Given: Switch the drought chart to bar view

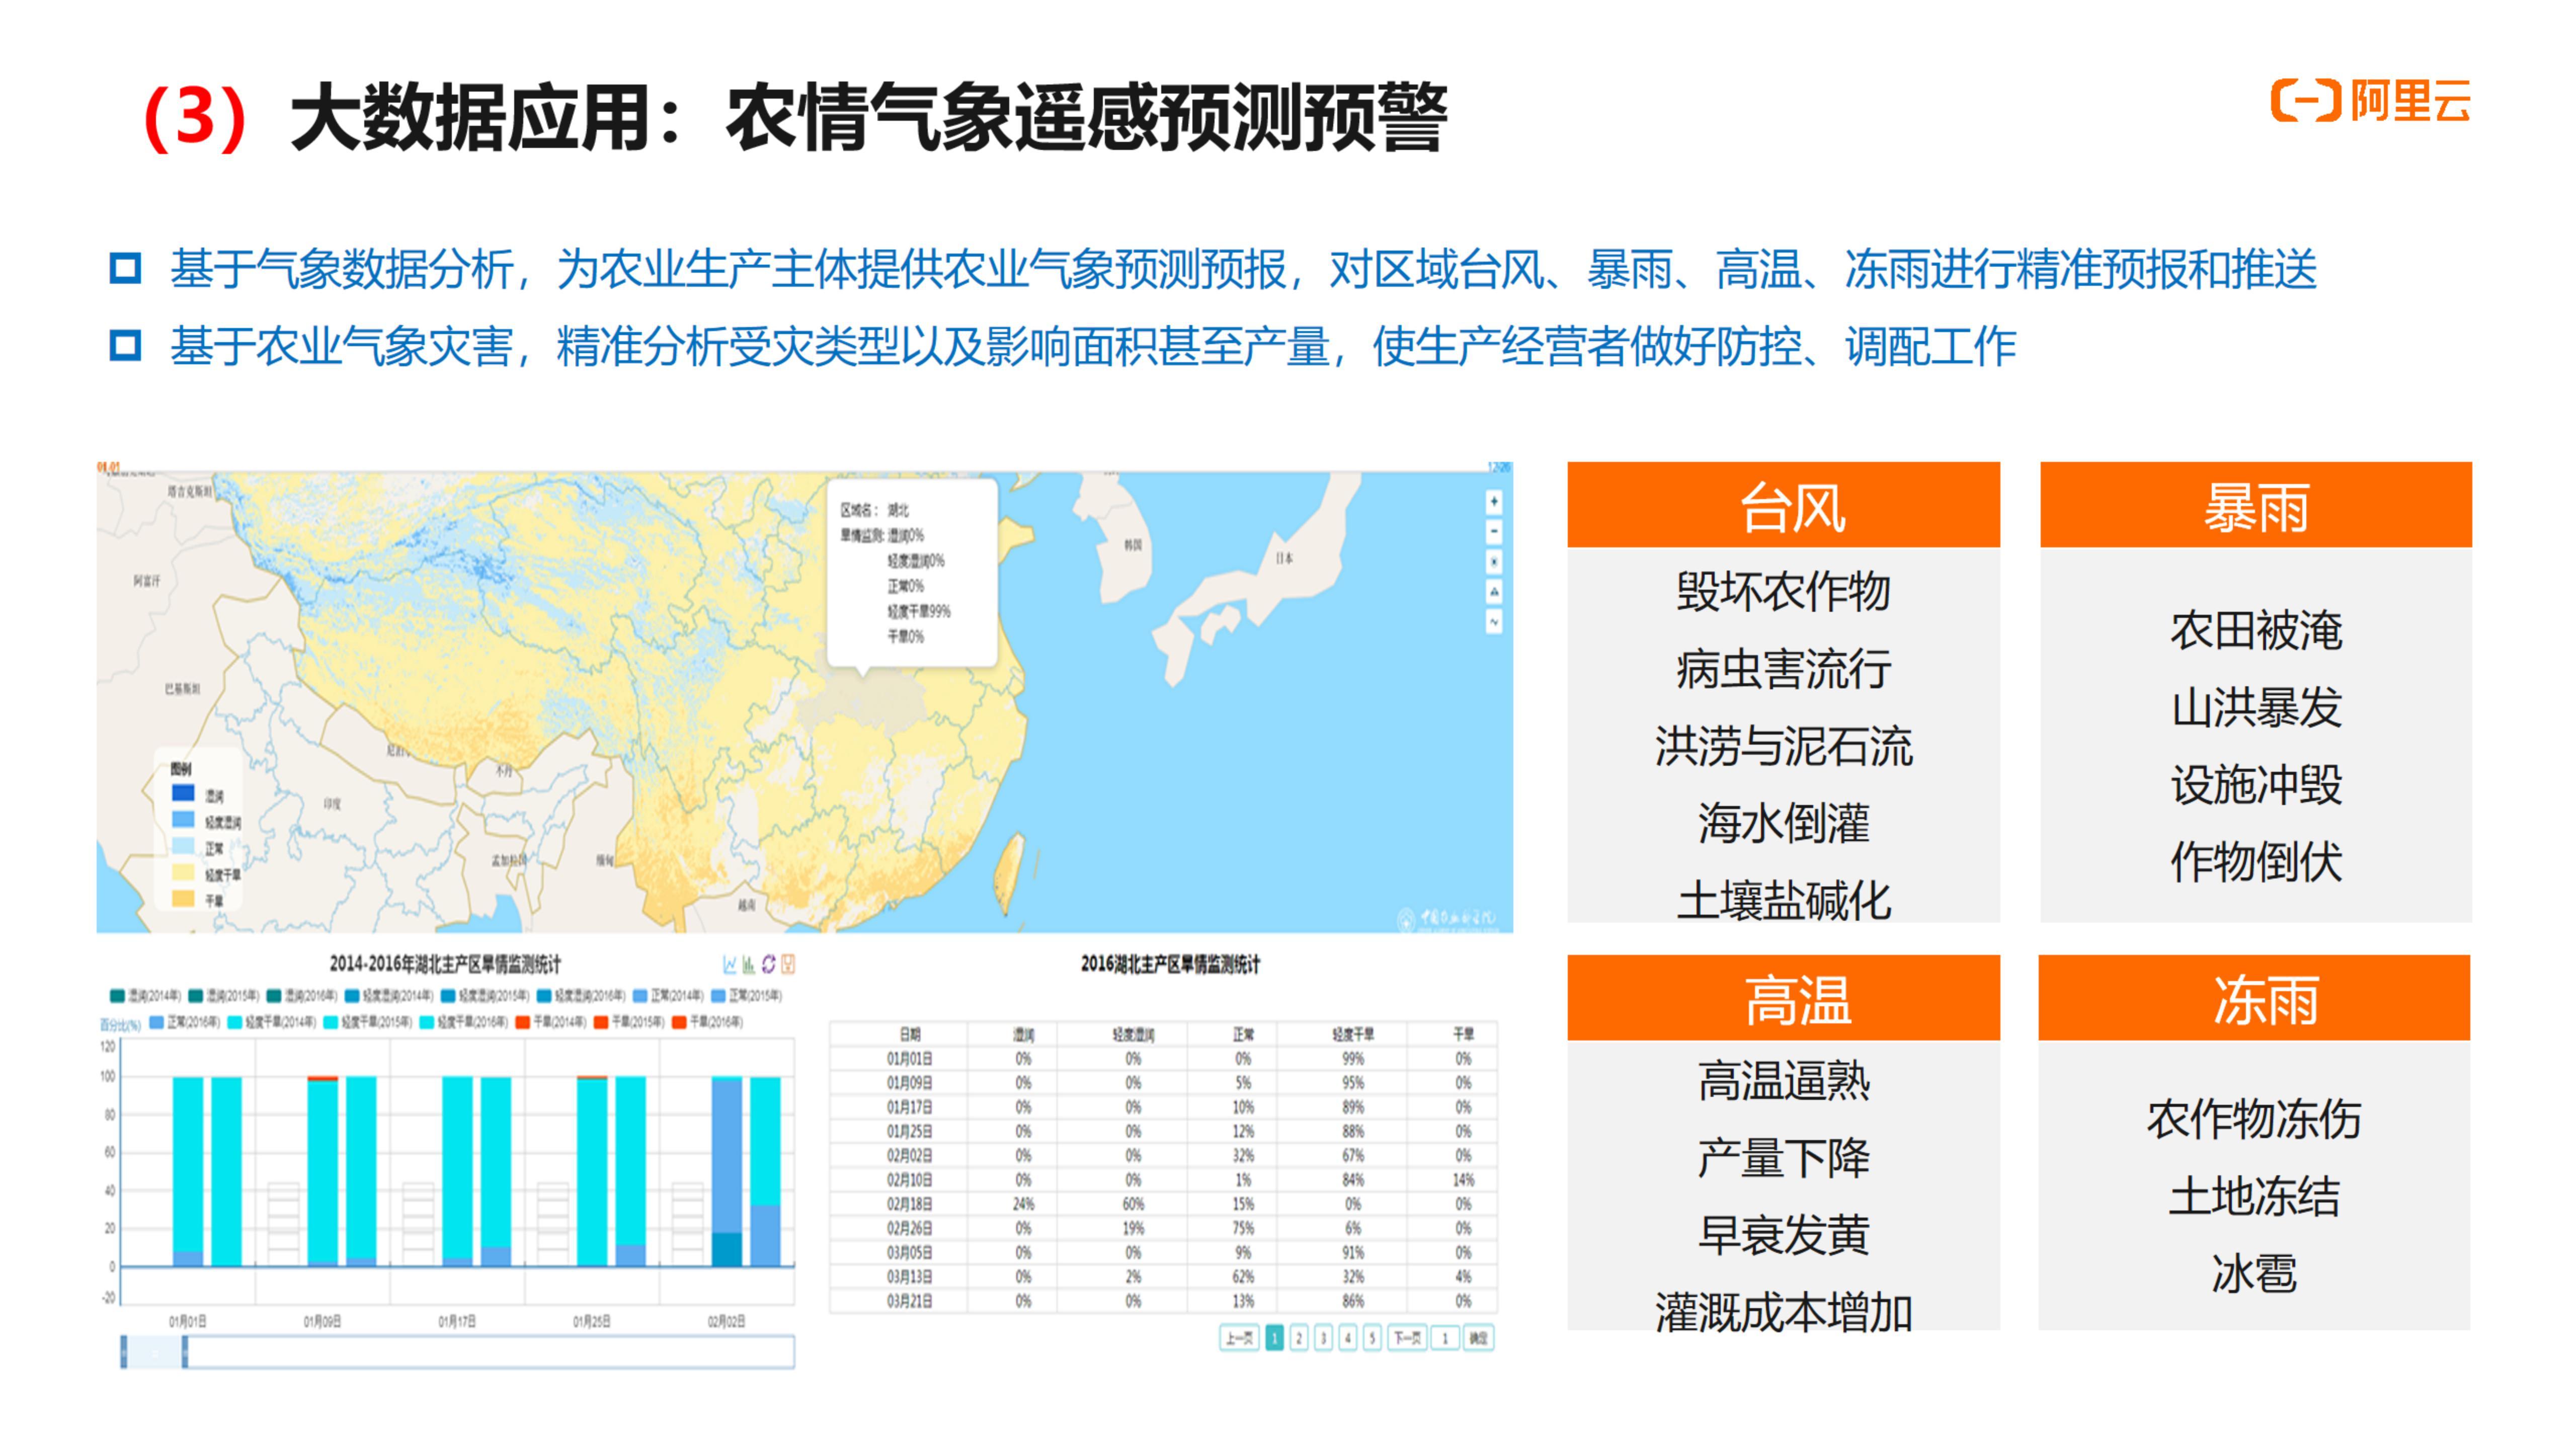Looking at the screenshot, I should point(748,964).
